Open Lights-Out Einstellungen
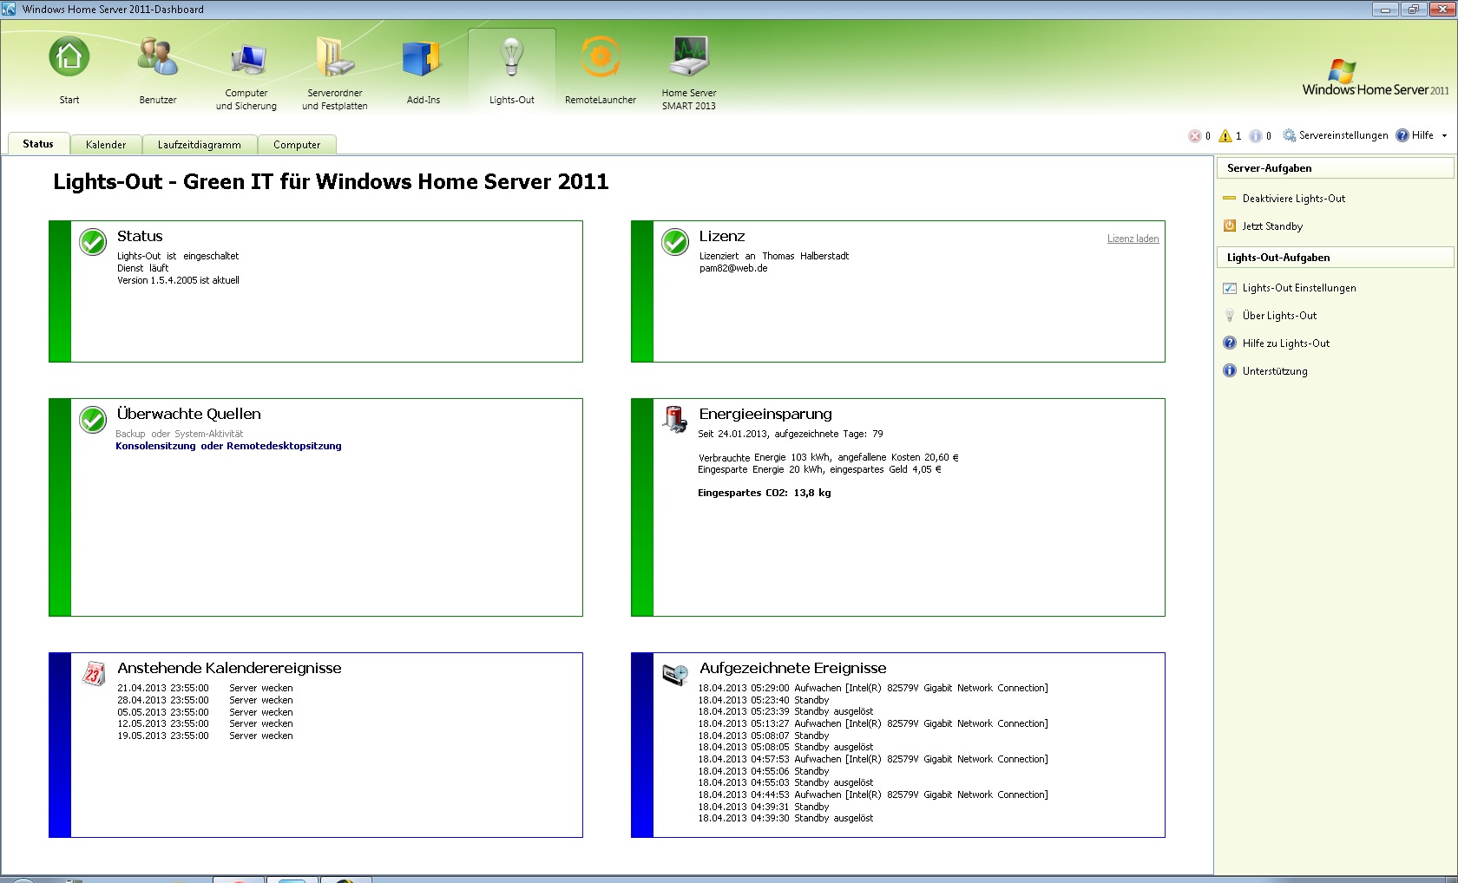This screenshot has height=883, width=1458. pyautogui.click(x=1299, y=288)
